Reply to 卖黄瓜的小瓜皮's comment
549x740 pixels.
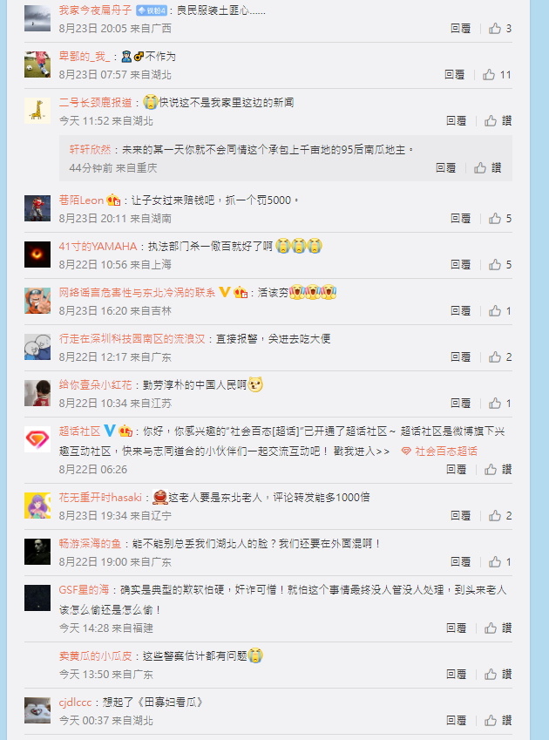(456, 675)
